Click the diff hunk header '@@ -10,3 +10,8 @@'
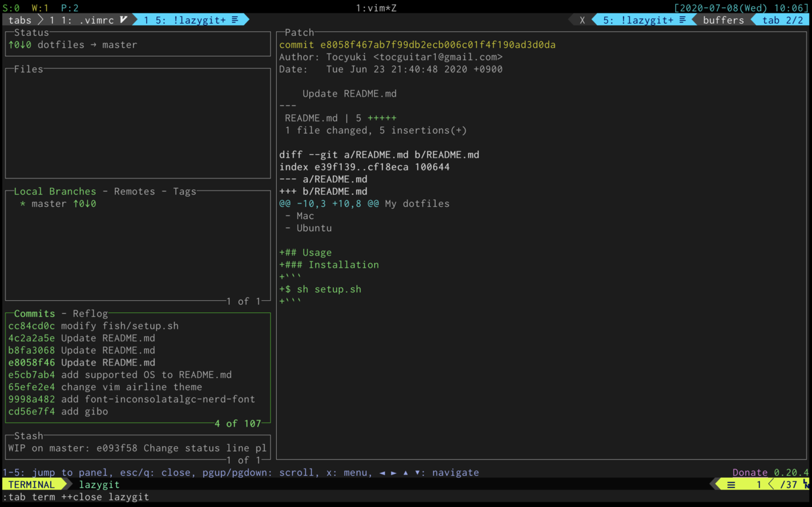This screenshot has width=812, height=507. click(x=329, y=203)
